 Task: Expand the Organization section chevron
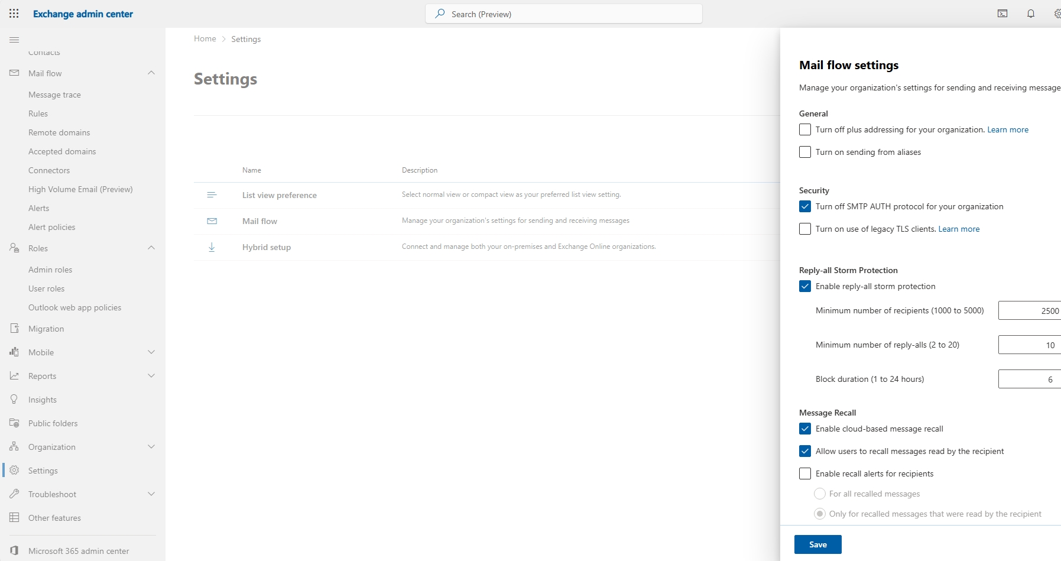click(151, 446)
